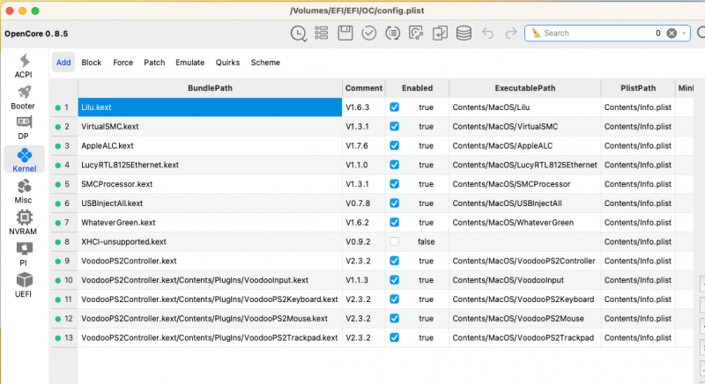705x384 pixels.
Task: Uncheck Enabled for WhateverGreen.kext
Action: coord(395,223)
